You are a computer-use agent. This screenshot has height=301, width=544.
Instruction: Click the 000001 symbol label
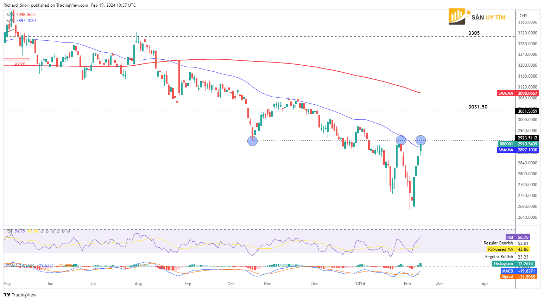[x=506, y=144]
